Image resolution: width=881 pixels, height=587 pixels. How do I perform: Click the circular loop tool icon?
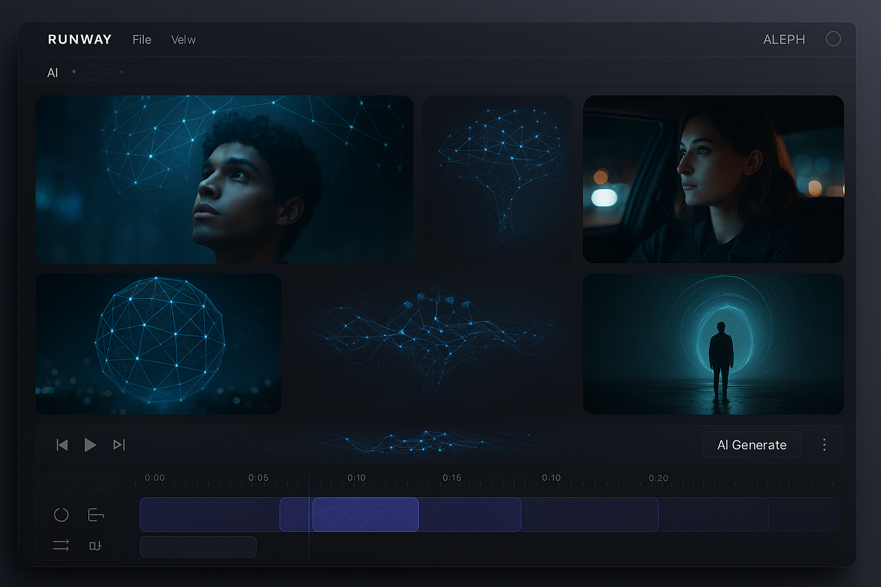click(61, 515)
